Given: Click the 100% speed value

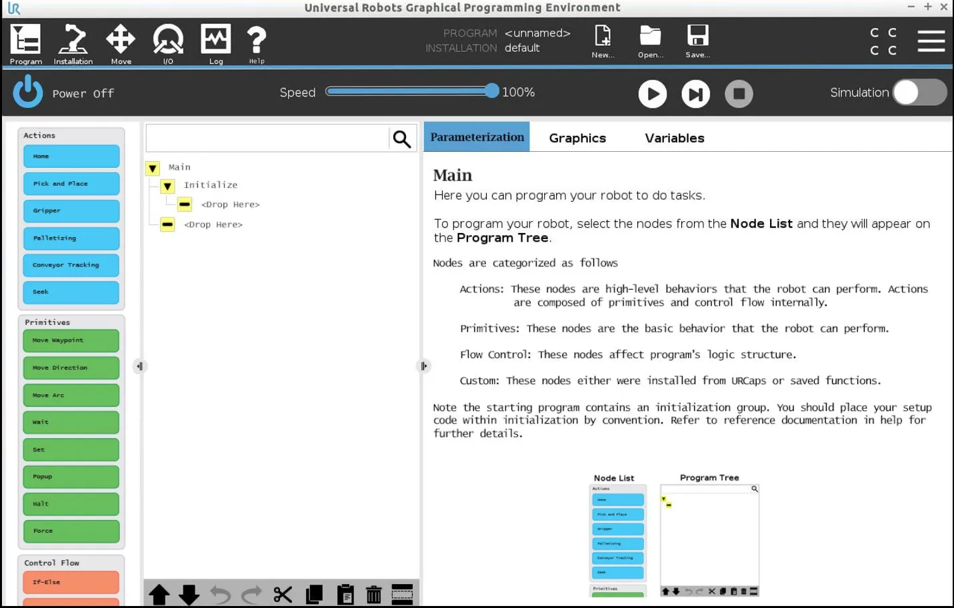Looking at the screenshot, I should 518,92.
